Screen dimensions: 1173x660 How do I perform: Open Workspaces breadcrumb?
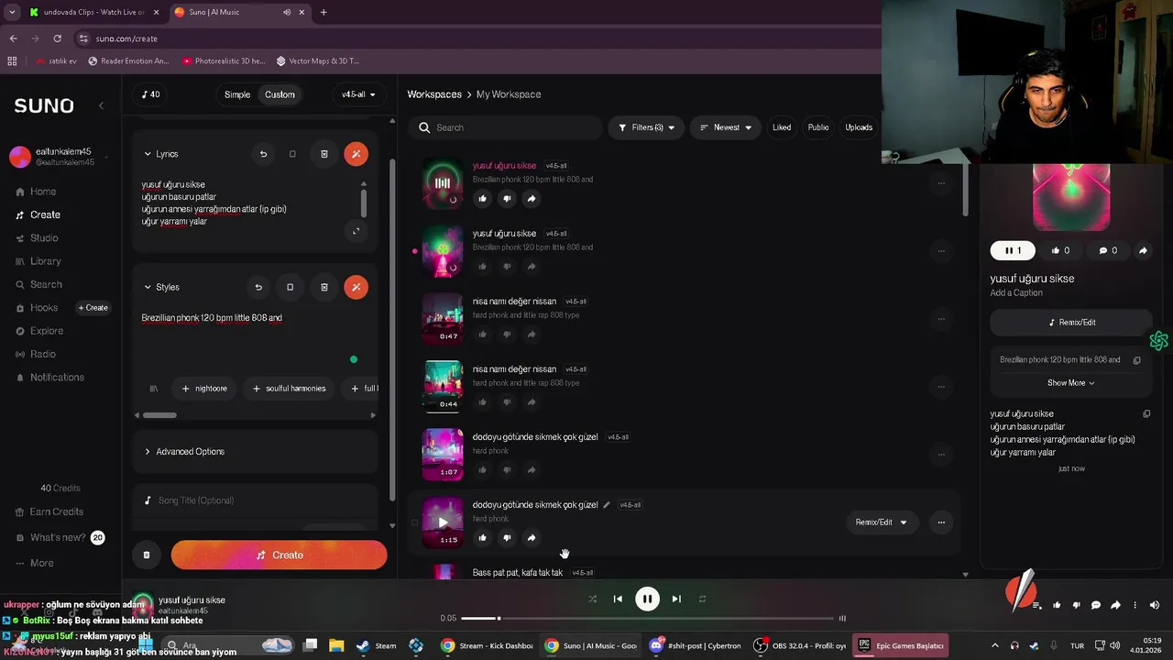[434, 94]
